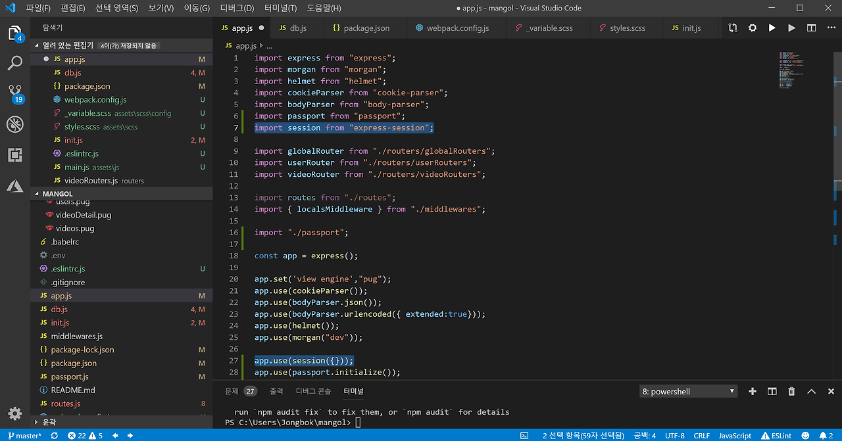
Task: Open the editor More Actions ellipsis
Action: click(830, 28)
